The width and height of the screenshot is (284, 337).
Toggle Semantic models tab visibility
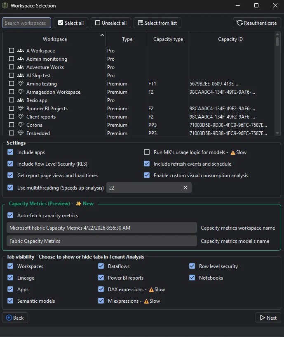coord(10,301)
